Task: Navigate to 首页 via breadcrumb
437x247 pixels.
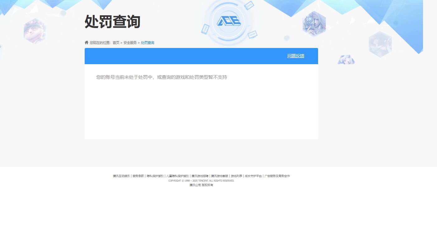Action: click(115, 42)
